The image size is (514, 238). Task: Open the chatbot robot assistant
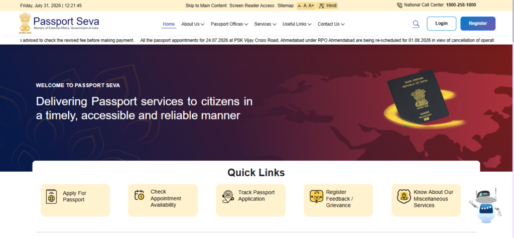485,206
